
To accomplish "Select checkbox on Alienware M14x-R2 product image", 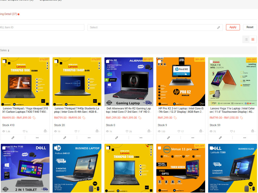I will click(x=108, y=62).
